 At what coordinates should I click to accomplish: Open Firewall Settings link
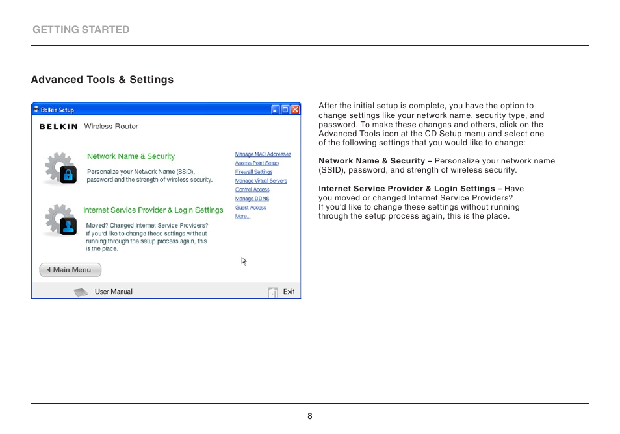point(253,172)
